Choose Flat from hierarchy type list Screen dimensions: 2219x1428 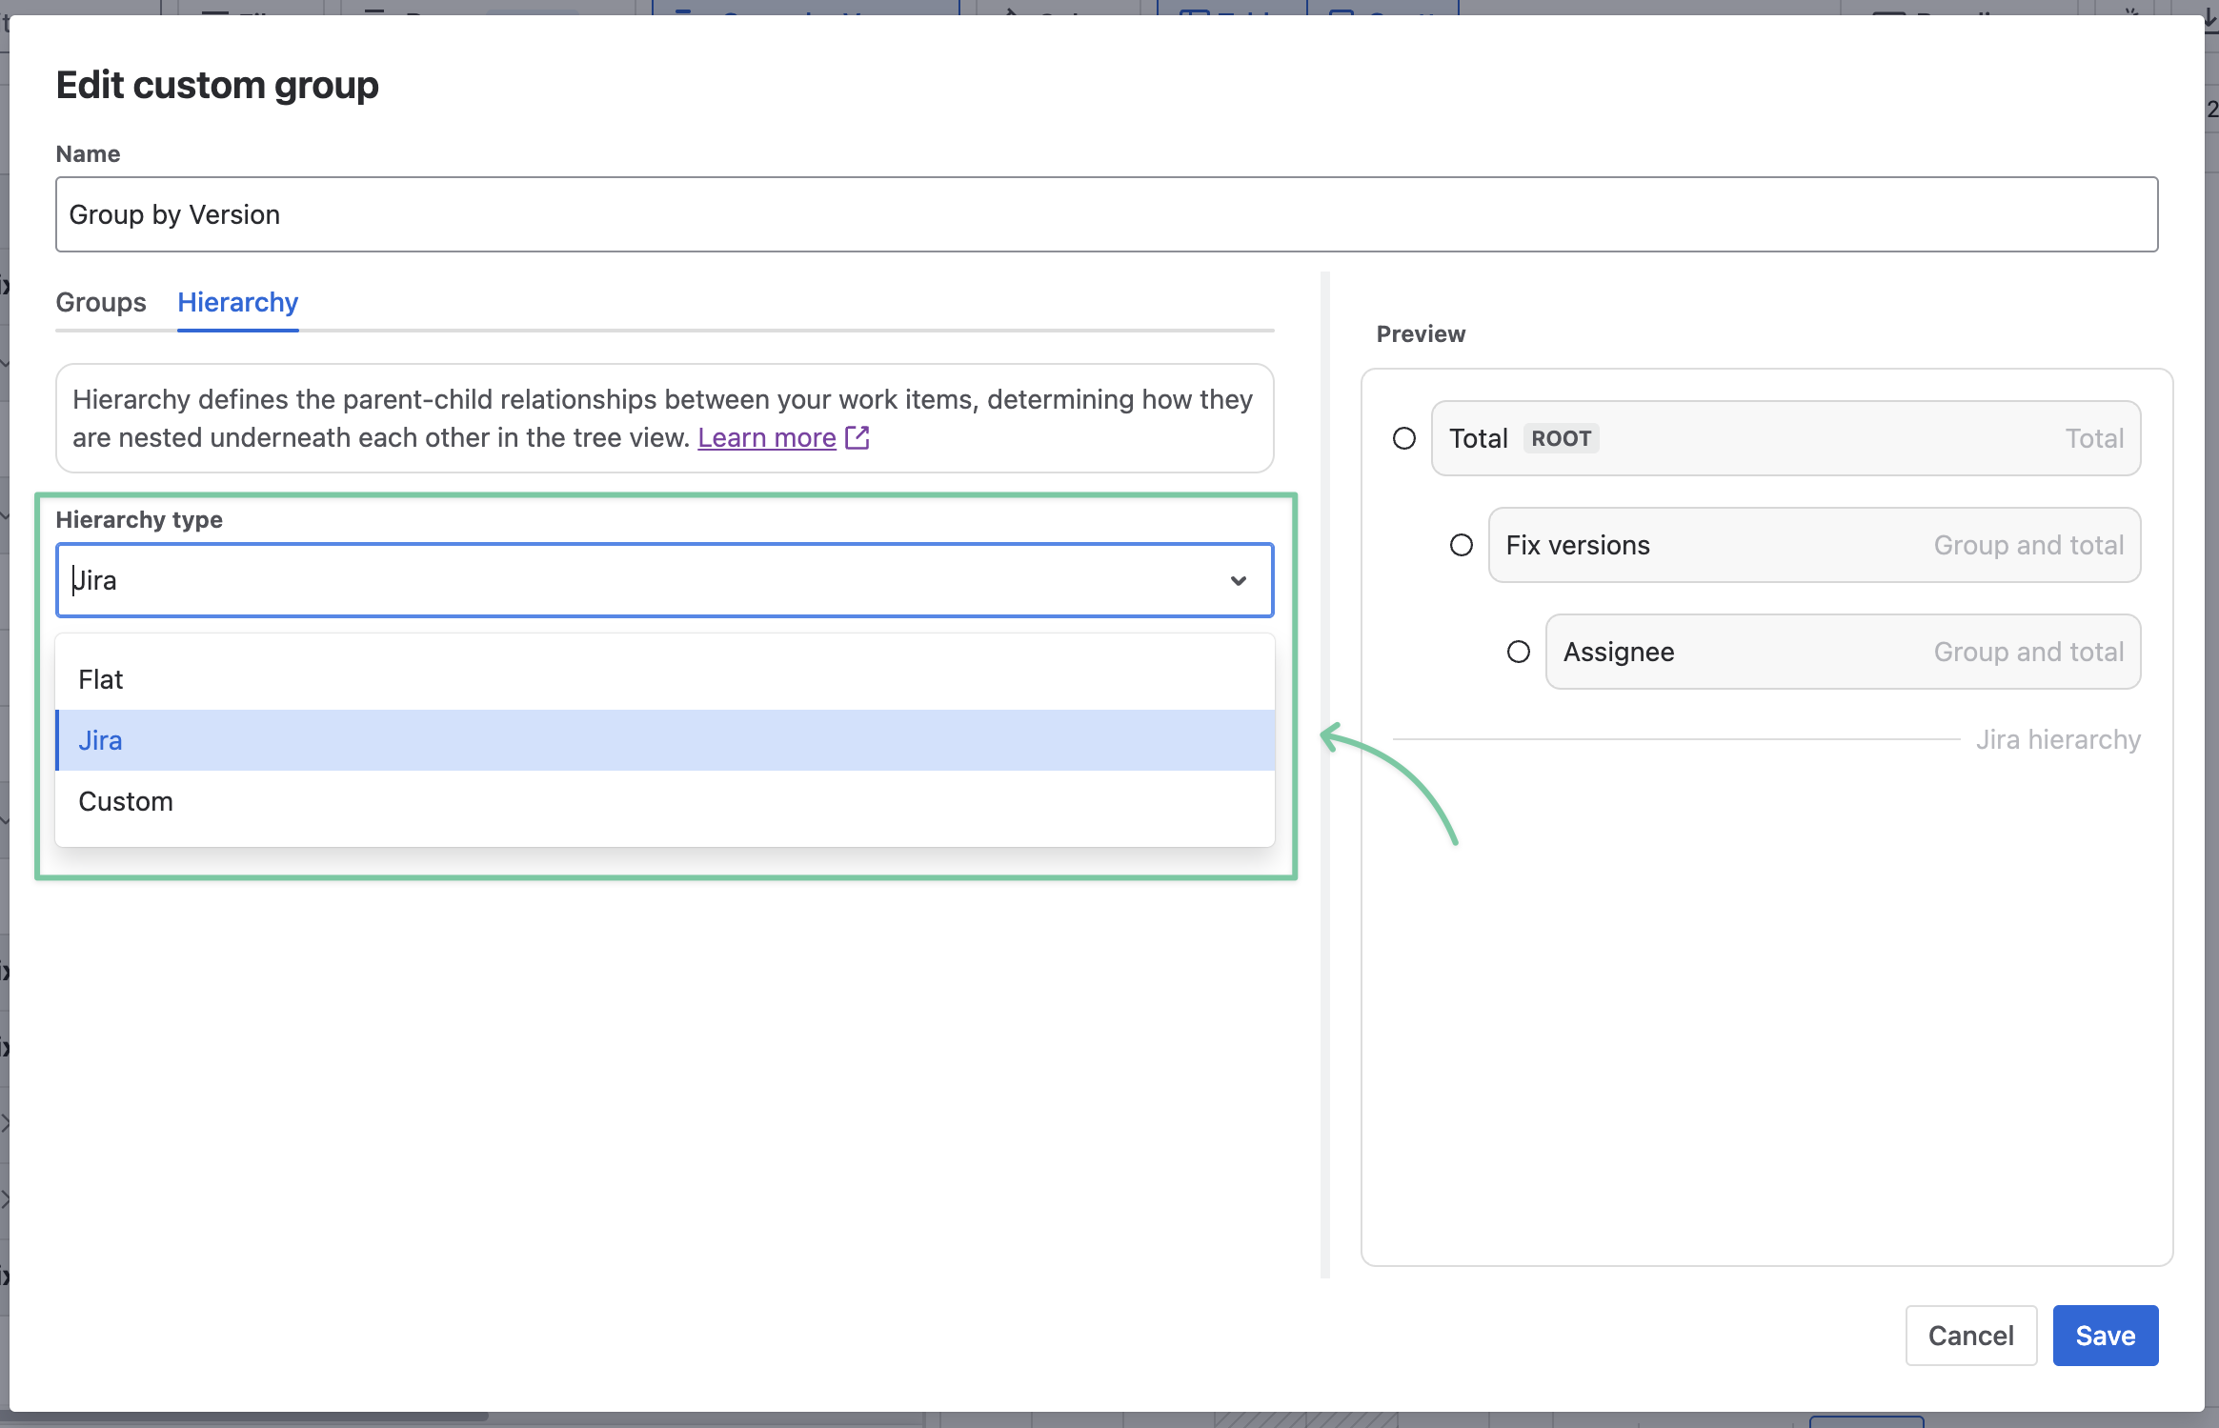[x=101, y=679]
